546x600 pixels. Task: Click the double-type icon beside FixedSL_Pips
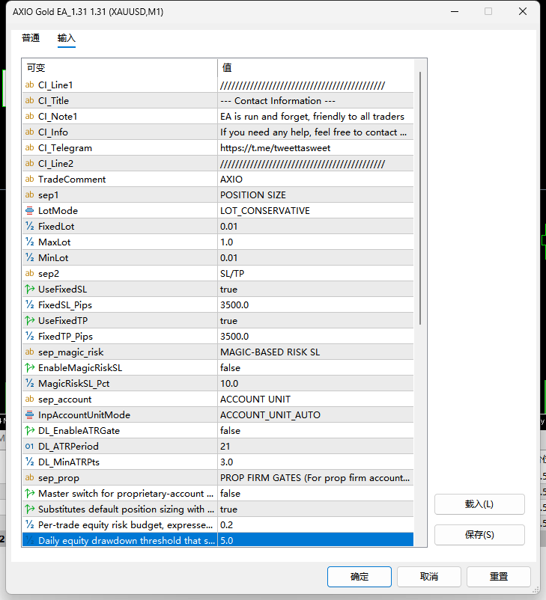point(29,304)
